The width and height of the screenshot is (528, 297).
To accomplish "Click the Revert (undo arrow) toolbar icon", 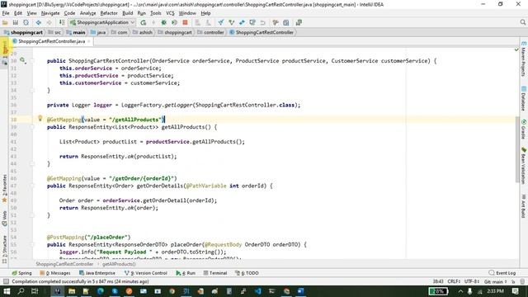I will pyautogui.click(x=262, y=22).
